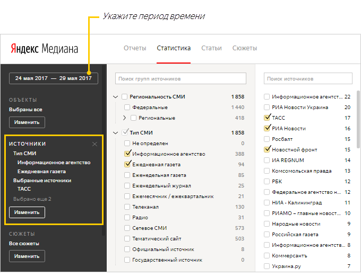Check РИАМО – главные новост... checkbox
The image size is (361, 277).
pyautogui.click(x=267, y=213)
